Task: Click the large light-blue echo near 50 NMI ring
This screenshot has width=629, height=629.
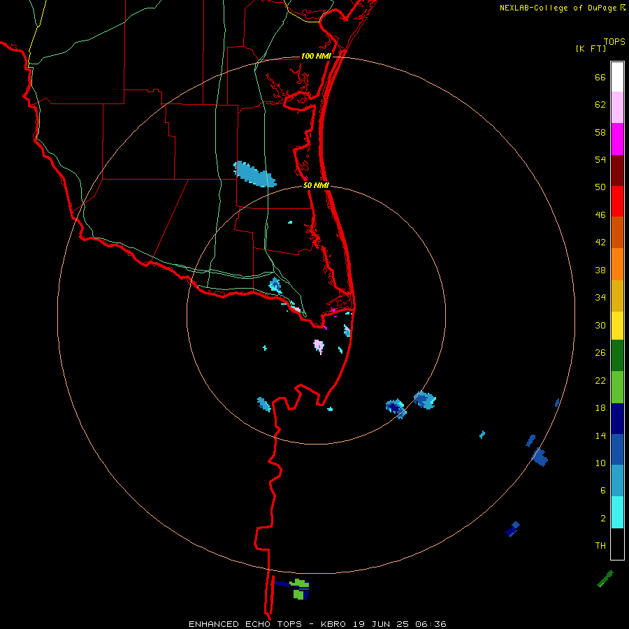Action: (254, 174)
